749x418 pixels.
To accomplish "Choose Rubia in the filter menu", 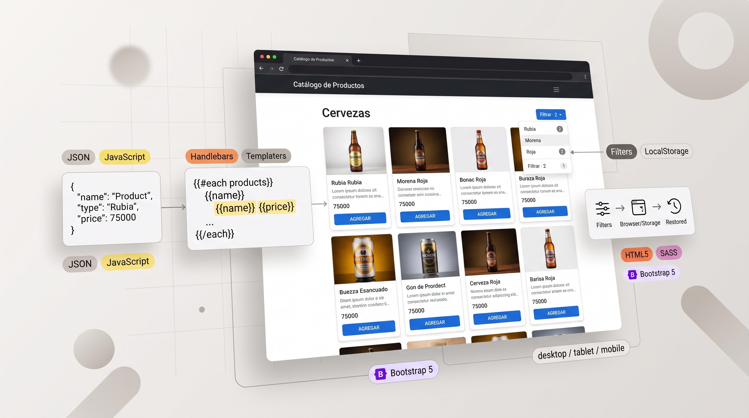I will [x=543, y=129].
